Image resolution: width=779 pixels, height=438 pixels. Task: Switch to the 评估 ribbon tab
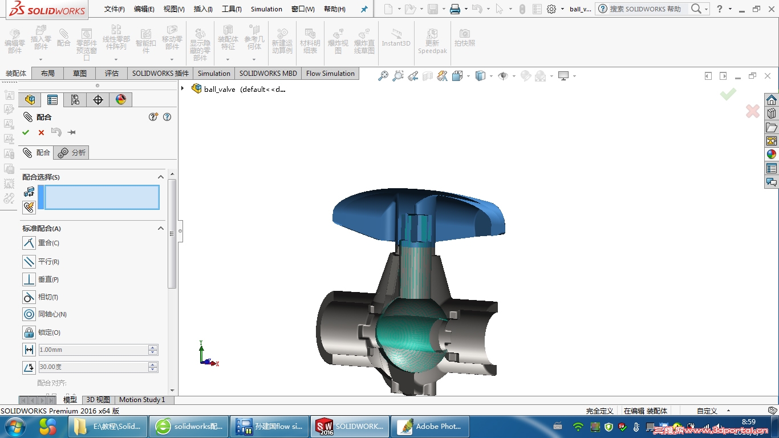pos(112,74)
